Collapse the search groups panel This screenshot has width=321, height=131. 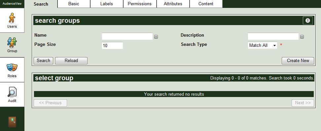308,20
